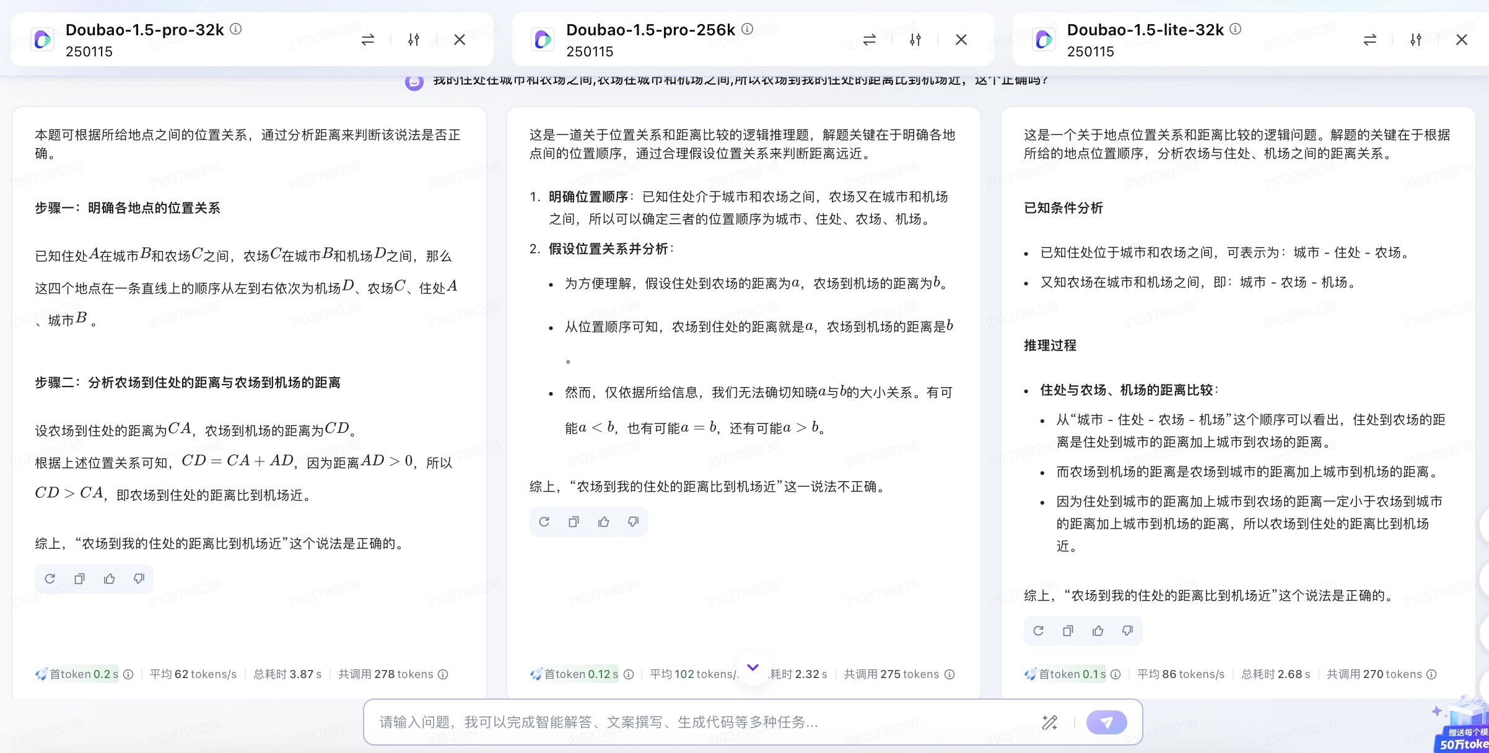Click the '总耗时 3.87 s' stat text
1489x753 pixels.
[287, 674]
